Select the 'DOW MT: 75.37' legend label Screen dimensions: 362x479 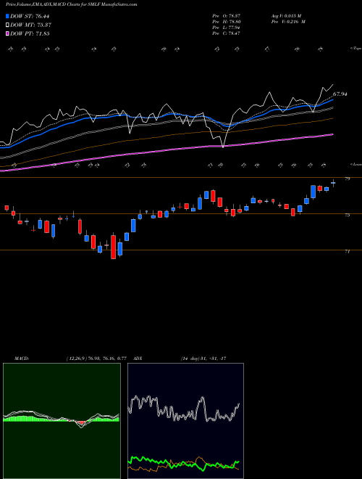pos(31,25)
